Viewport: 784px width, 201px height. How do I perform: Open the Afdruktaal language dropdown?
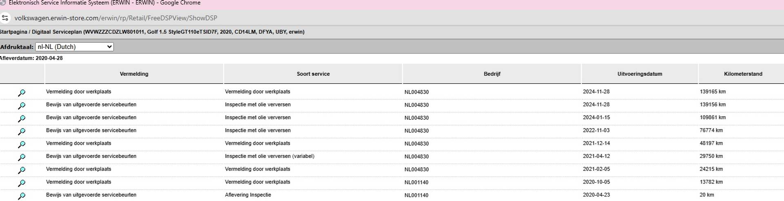coord(74,47)
